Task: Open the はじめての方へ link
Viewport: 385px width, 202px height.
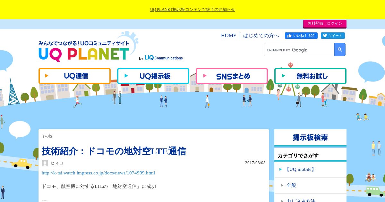Action: click(x=261, y=36)
